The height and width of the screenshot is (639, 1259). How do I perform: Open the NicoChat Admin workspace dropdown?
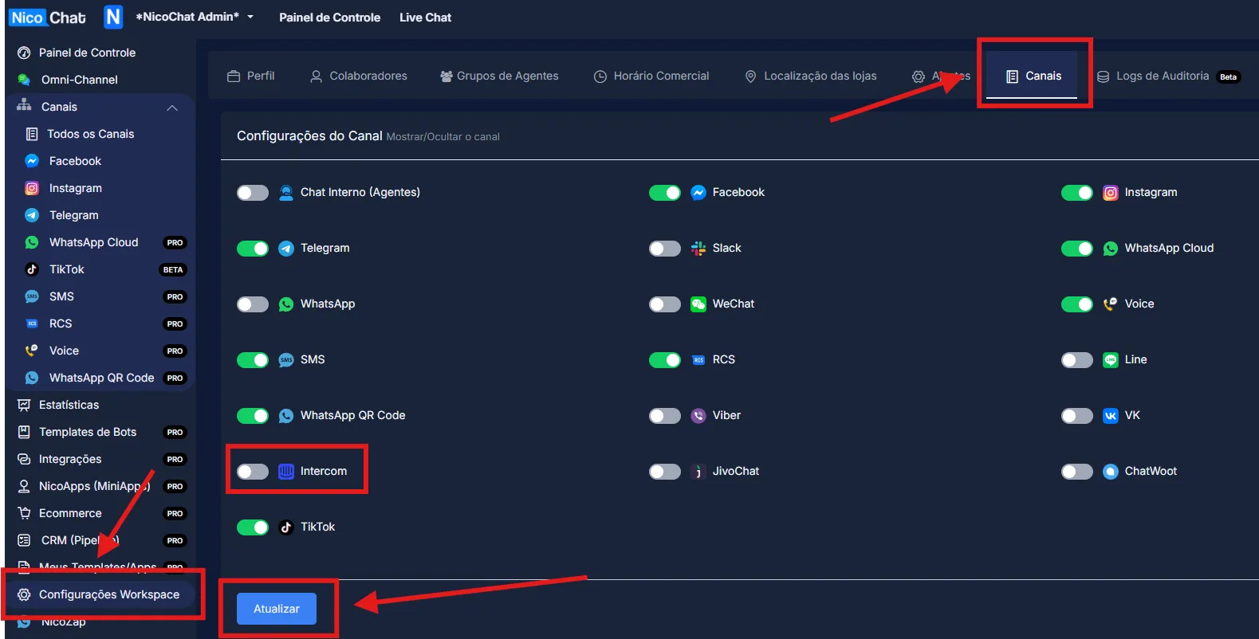click(x=195, y=17)
